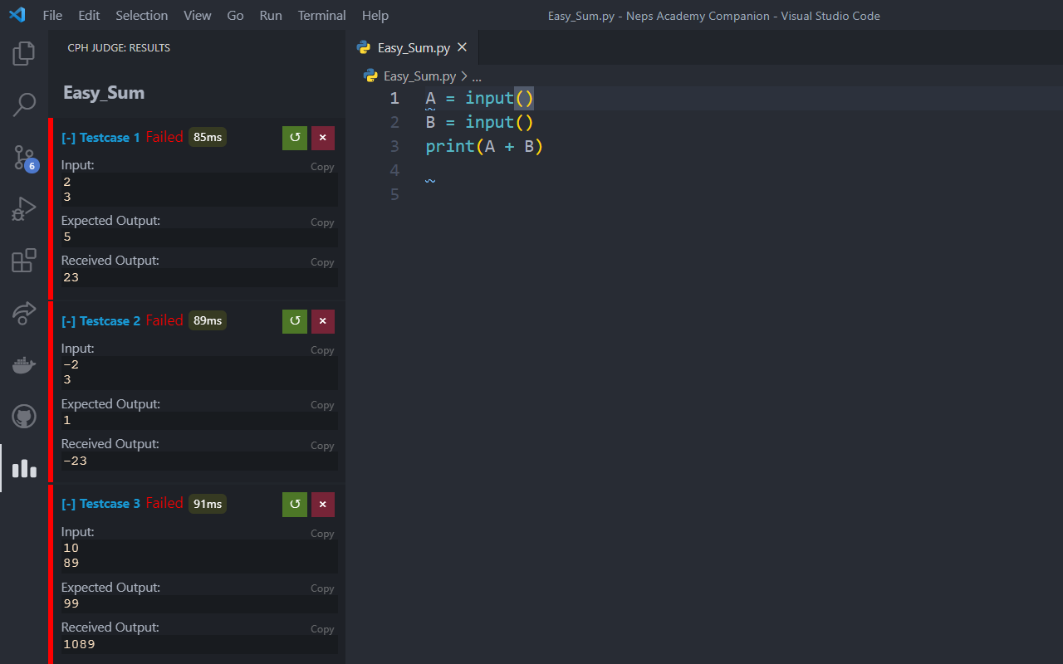This screenshot has height=664, width=1063.
Task: Collapse Testcase 1 using its [-] toggle
Action: [68, 138]
